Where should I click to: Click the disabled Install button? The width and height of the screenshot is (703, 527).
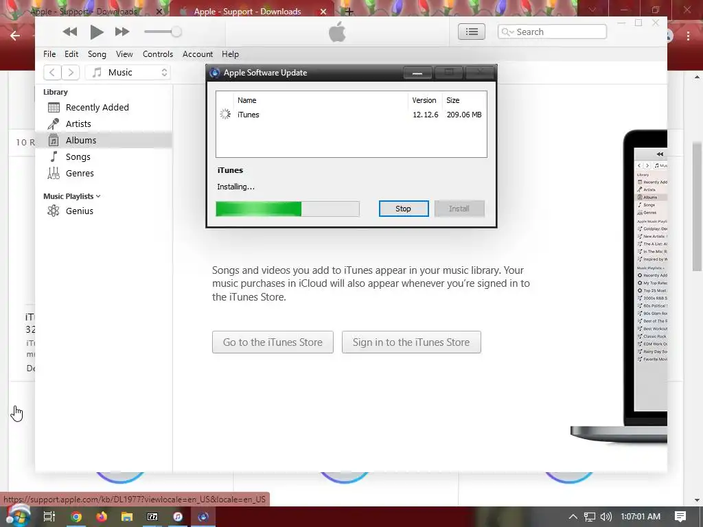[x=459, y=209]
